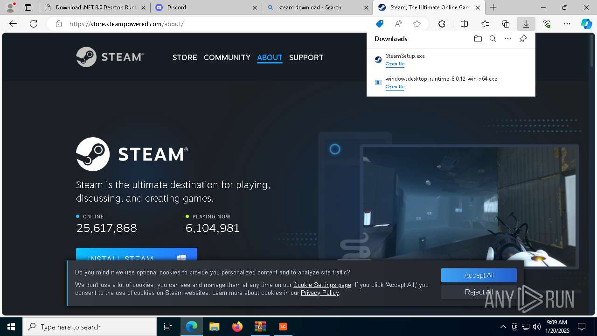Add this page to favorites star
This screenshot has width=597, height=336.
point(417,24)
